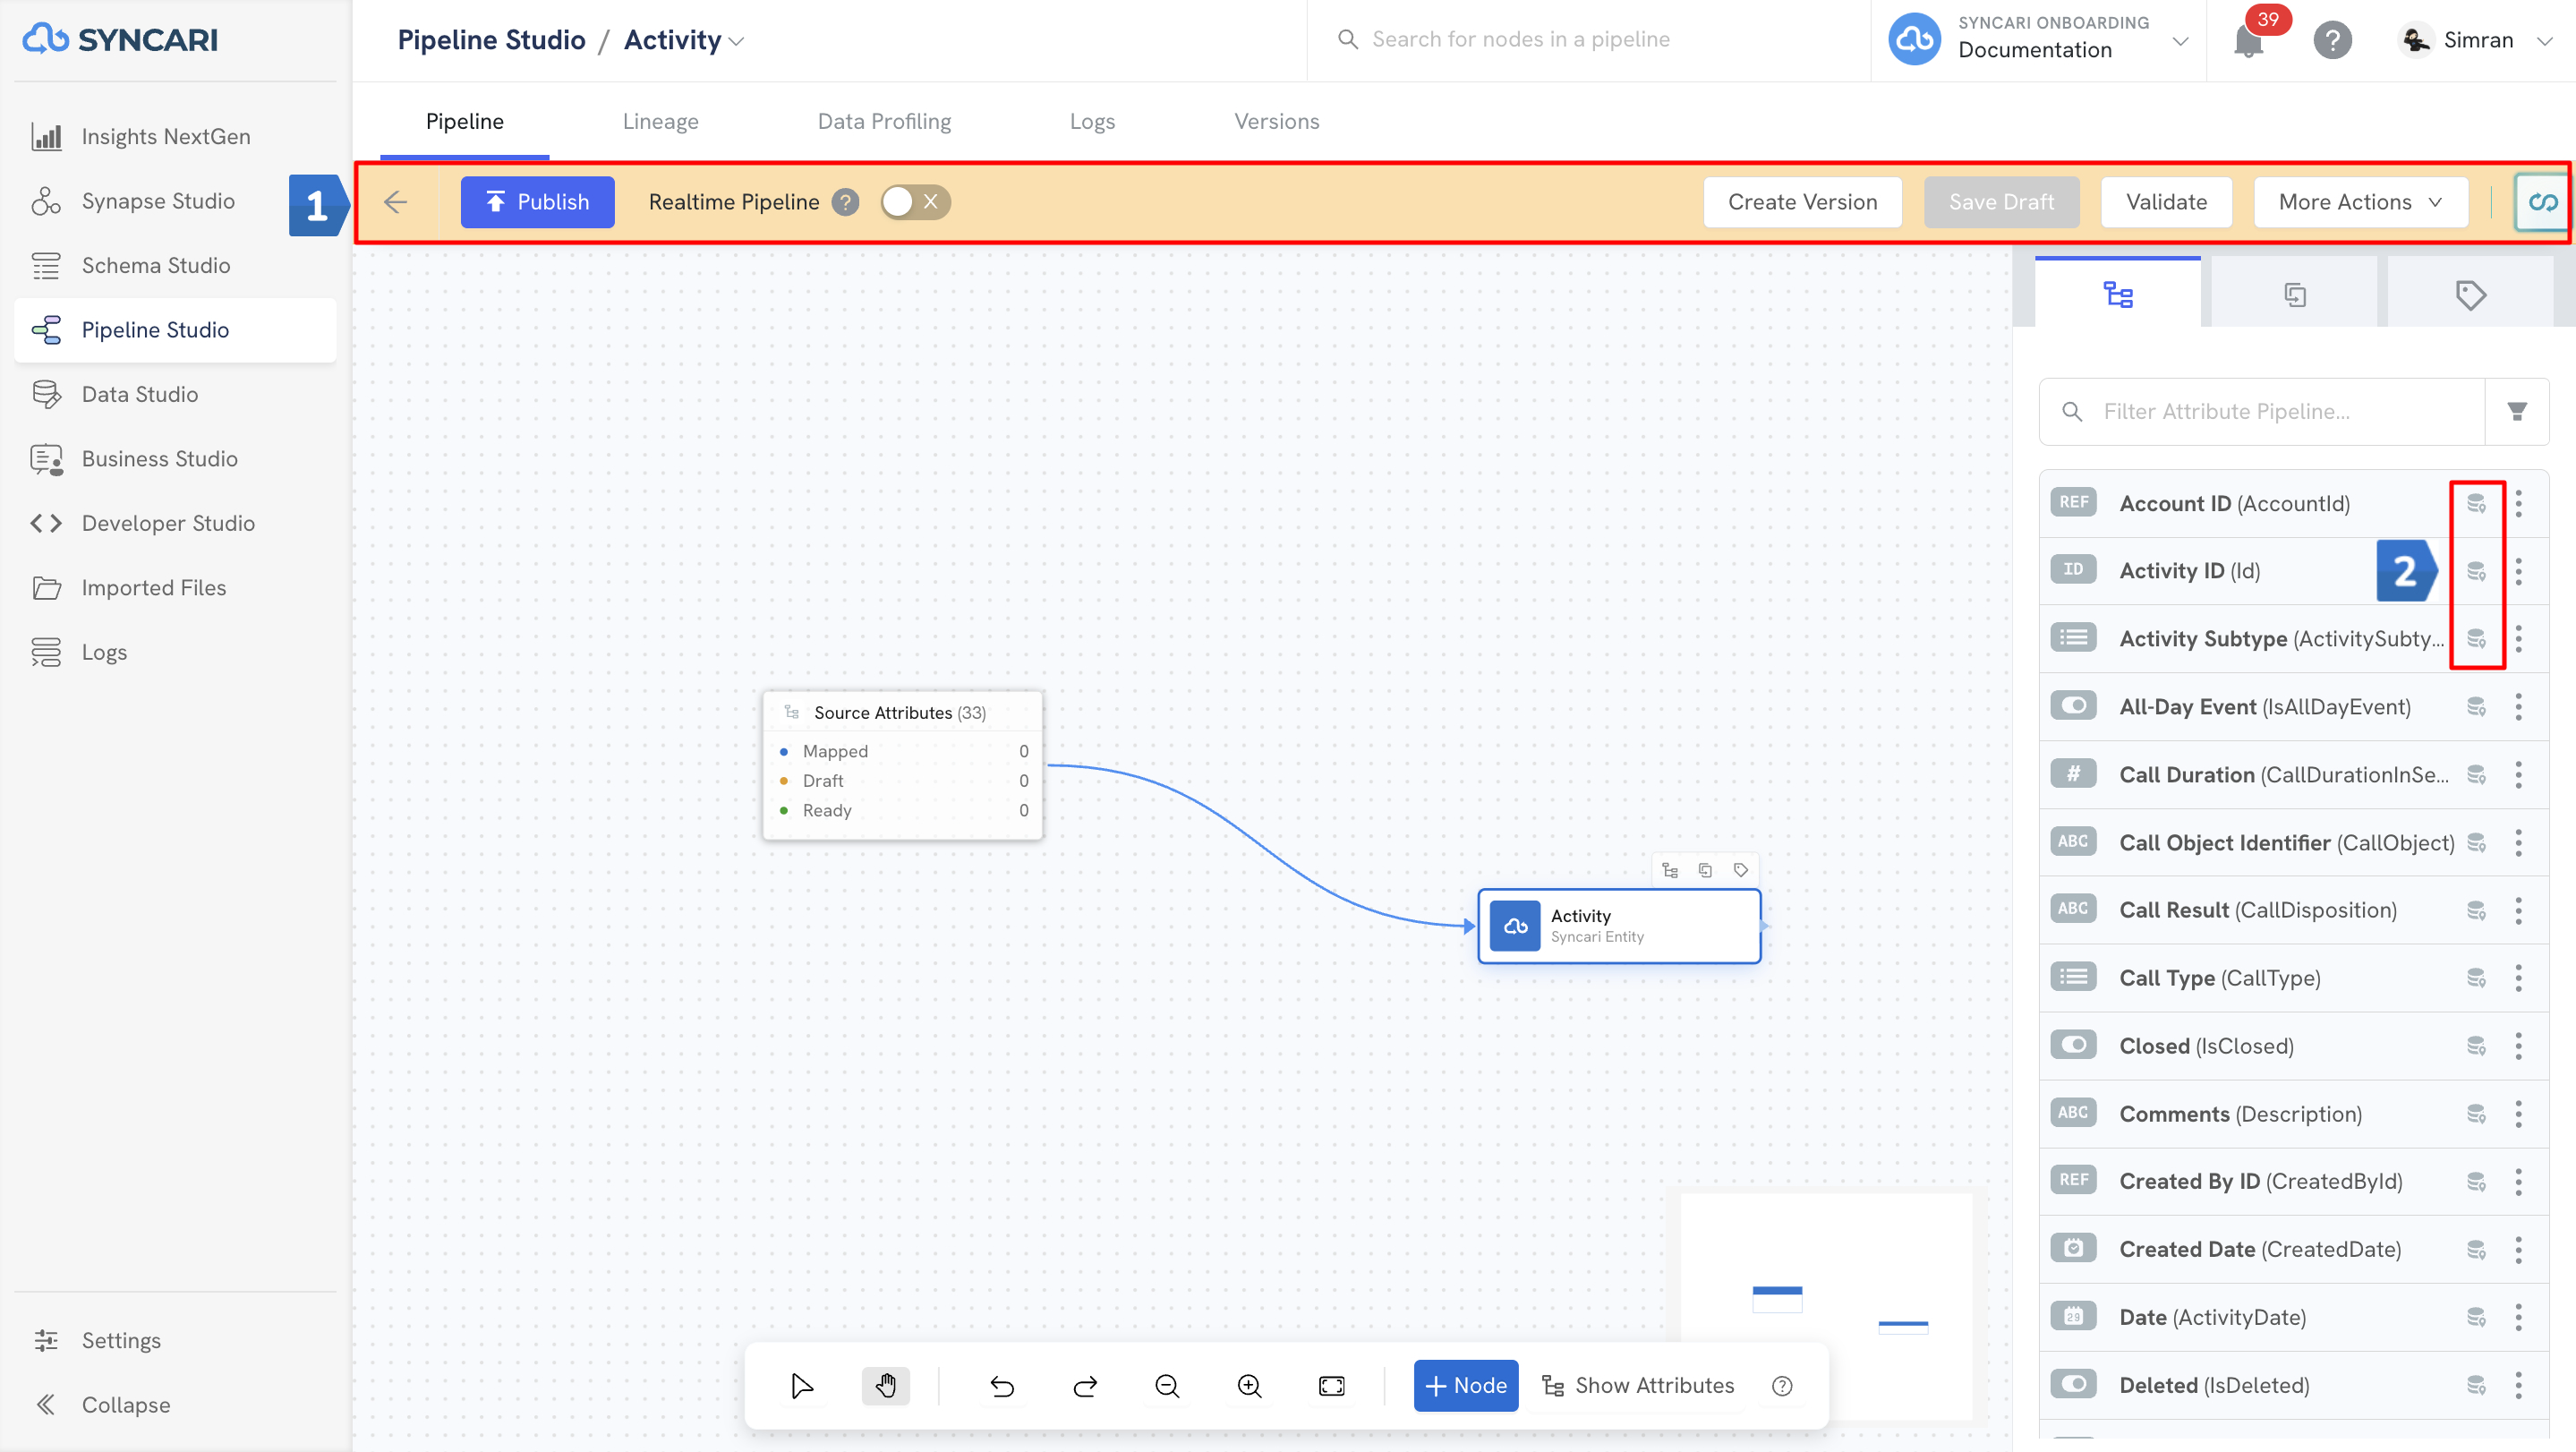Open Simran user menu
Image resolution: width=2576 pixels, height=1452 pixels.
(2477, 40)
